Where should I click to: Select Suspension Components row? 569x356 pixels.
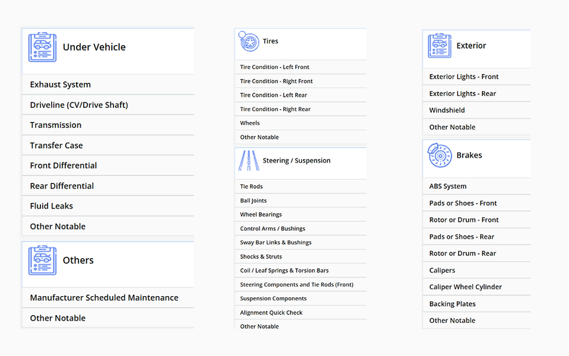[301, 298]
